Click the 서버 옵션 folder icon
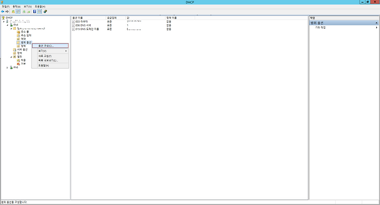 [15, 50]
